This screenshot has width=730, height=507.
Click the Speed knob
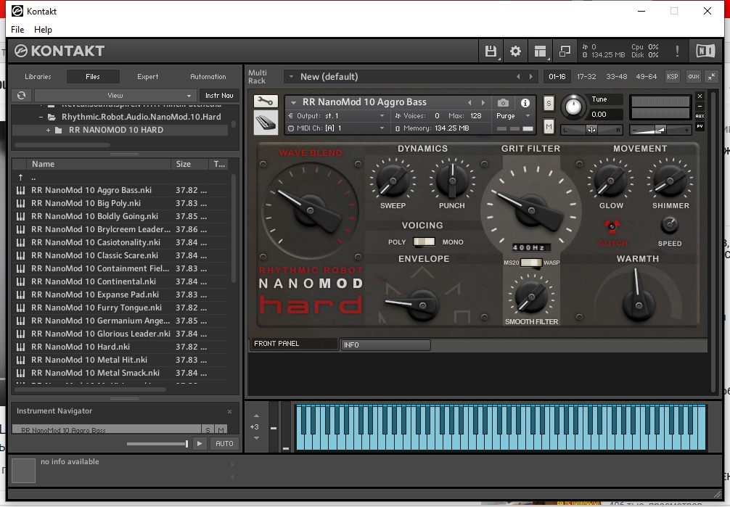point(670,226)
